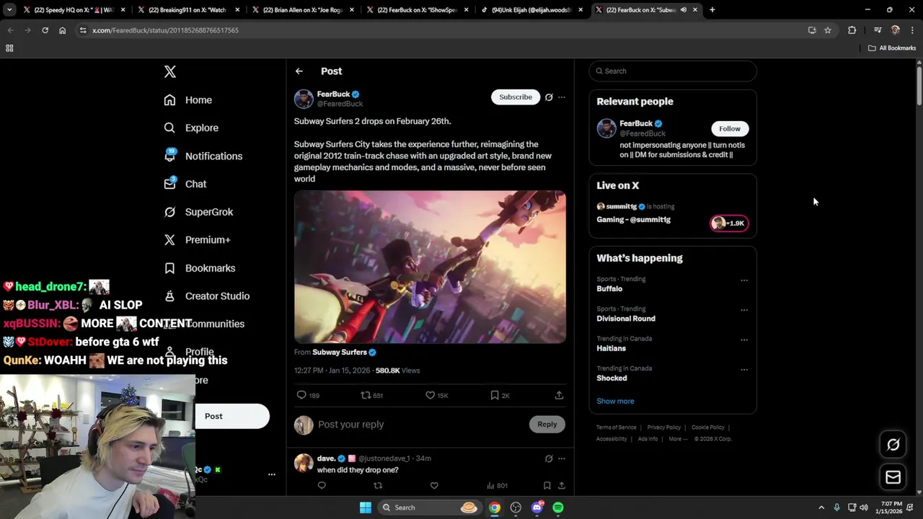Open Ads info footer link
The width and height of the screenshot is (923, 519).
click(648, 439)
